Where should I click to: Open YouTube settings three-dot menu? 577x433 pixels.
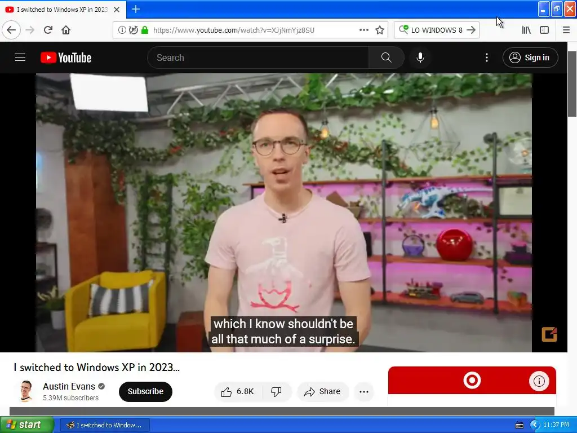pos(486,58)
